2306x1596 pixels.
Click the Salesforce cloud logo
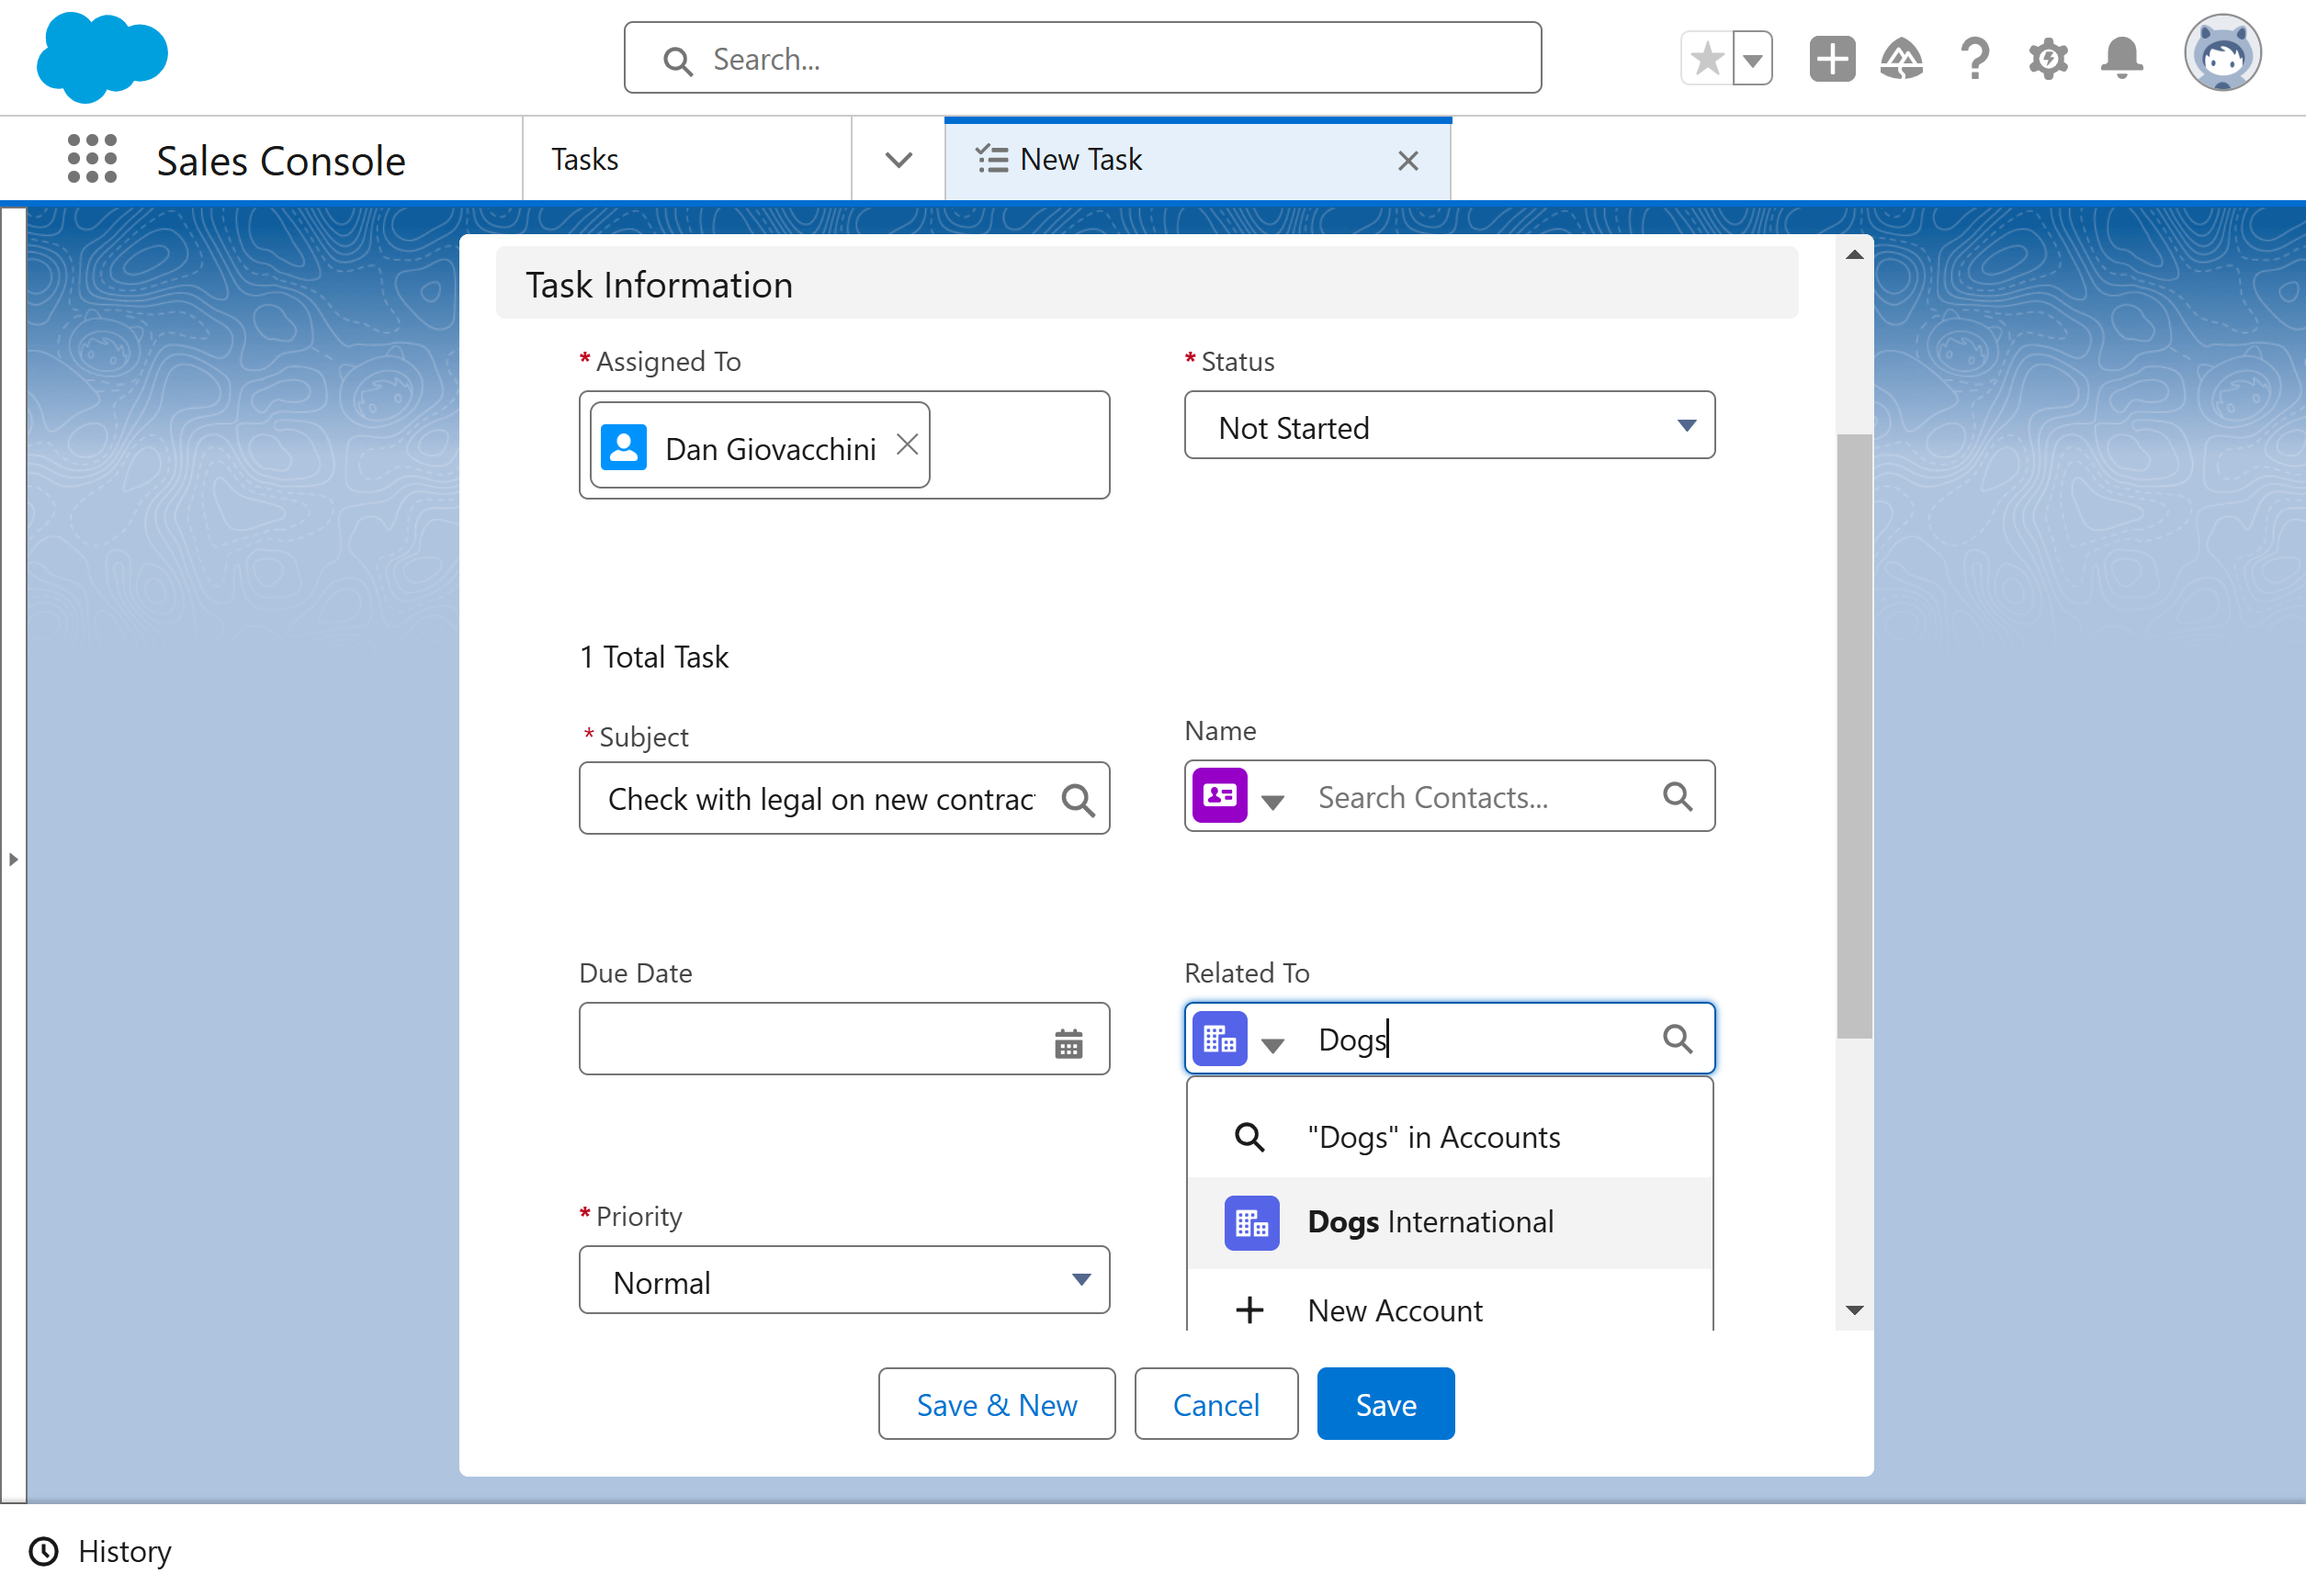(102, 57)
